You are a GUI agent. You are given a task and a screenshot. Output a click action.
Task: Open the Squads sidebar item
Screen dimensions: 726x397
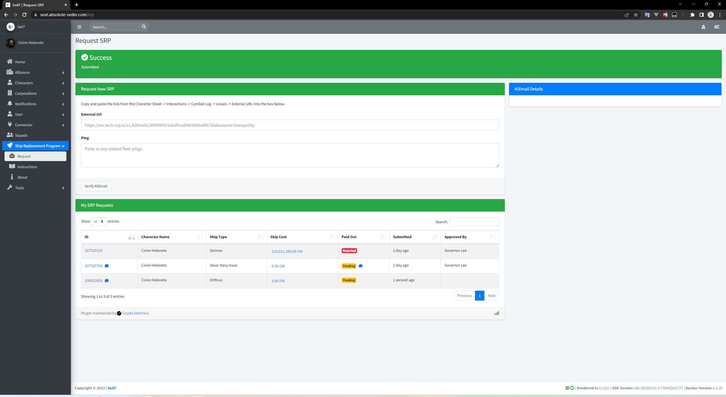tap(21, 135)
